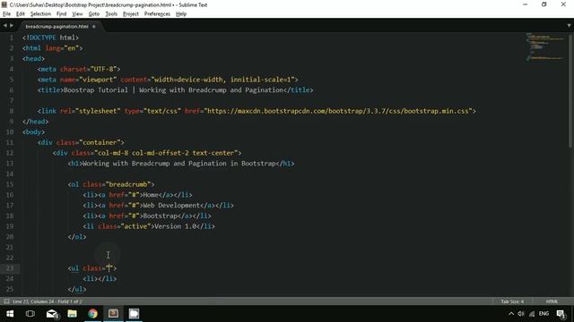Open Google Chrome from the taskbar
Image resolution: width=574 pixels, height=322 pixels.
[92, 314]
